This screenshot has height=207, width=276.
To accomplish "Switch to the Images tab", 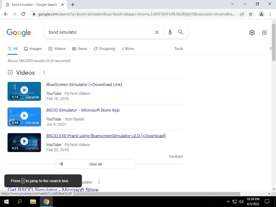I will [x=33, y=49].
